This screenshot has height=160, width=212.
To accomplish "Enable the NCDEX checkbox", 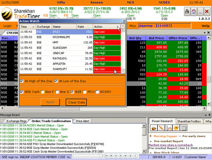I will tap(97, 92).
